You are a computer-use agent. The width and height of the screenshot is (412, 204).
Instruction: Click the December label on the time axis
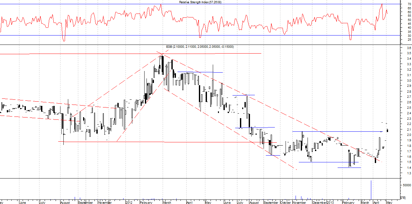tap(320, 203)
